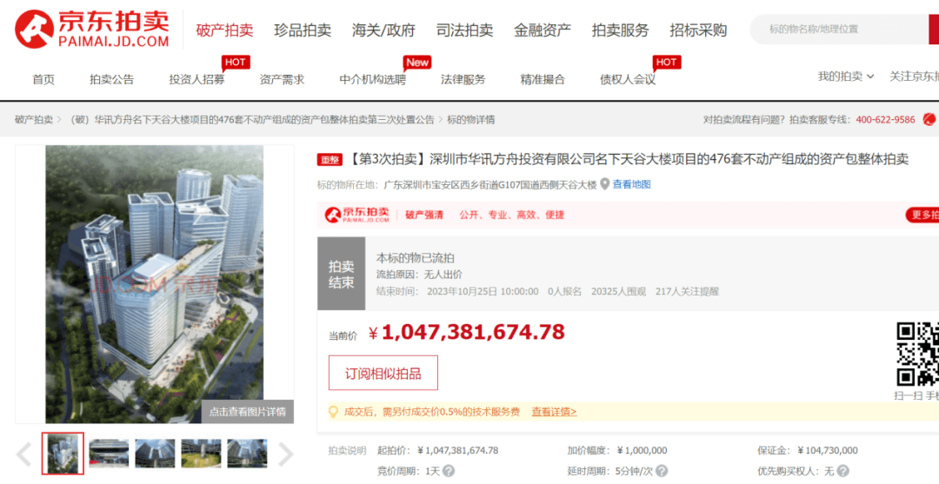Screen dimensions: 939x484
Task: Click the 加价幅度 ¥1,000,000 value
Action: point(642,450)
